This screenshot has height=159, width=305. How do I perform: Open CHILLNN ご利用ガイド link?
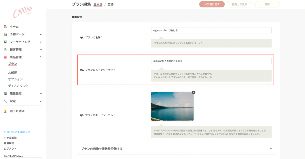point(17,132)
